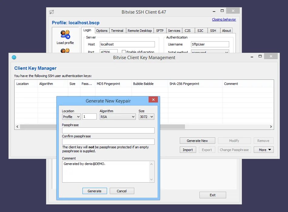Viewport: 288px width, 212px height.
Task: Focus the Confirm passphrase field
Action: [x=108, y=142]
